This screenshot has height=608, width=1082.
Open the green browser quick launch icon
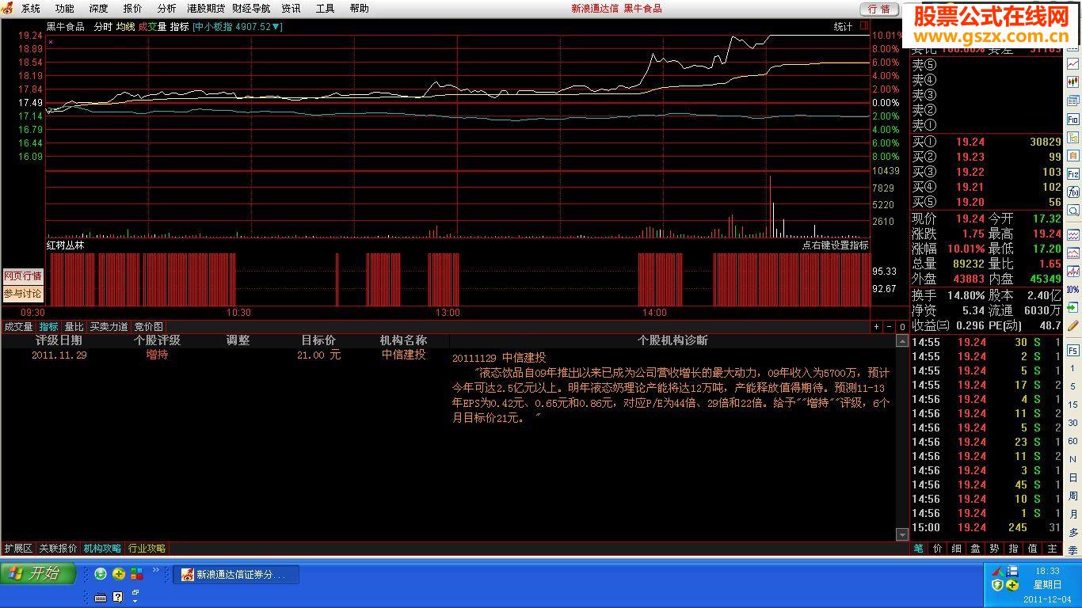point(101,574)
